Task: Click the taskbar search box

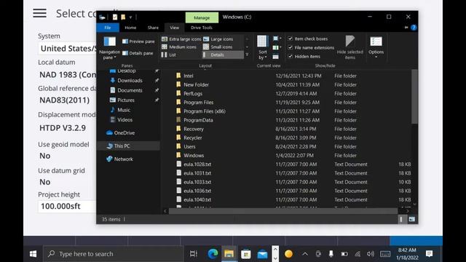Action: click(x=114, y=254)
